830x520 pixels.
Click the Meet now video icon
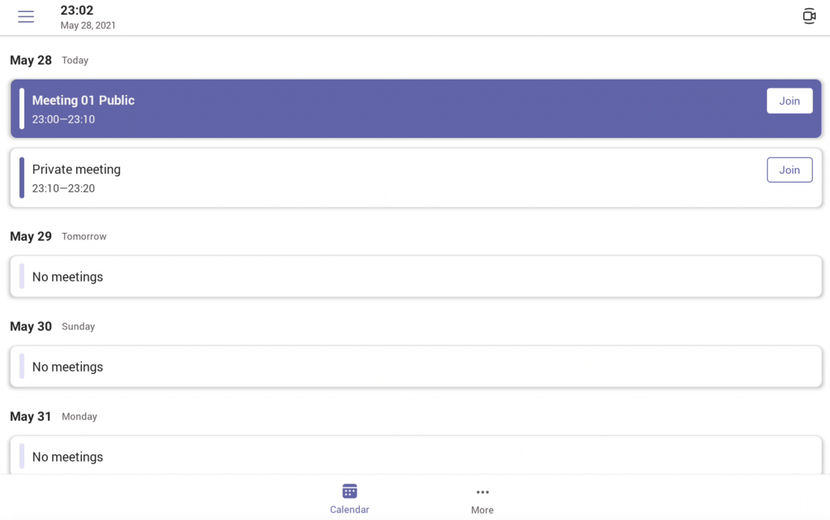808,16
